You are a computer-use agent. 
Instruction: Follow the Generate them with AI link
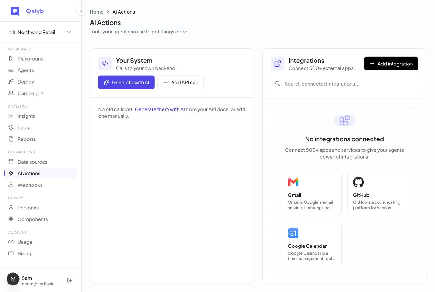[160, 109]
